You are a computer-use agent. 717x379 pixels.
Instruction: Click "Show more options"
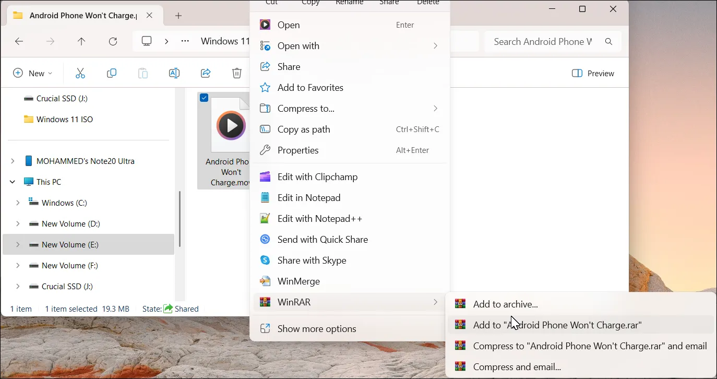point(317,328)
